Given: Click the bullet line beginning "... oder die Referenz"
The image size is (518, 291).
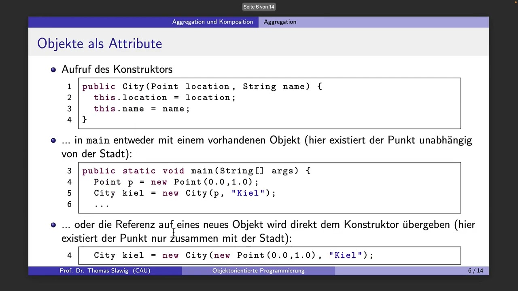Looking at the screenshot, I should coord(268,225).
